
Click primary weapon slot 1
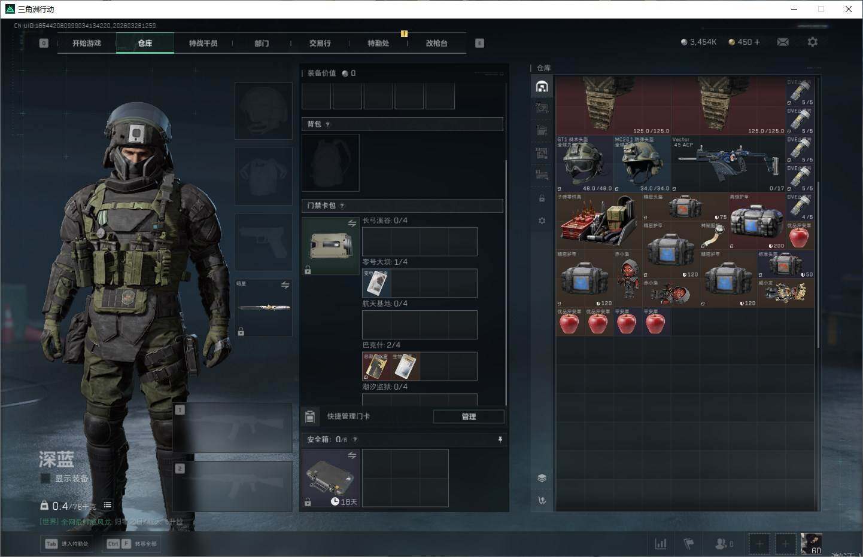click(233, 427)
